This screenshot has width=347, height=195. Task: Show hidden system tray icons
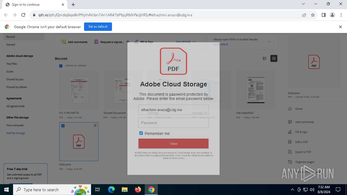292,190
